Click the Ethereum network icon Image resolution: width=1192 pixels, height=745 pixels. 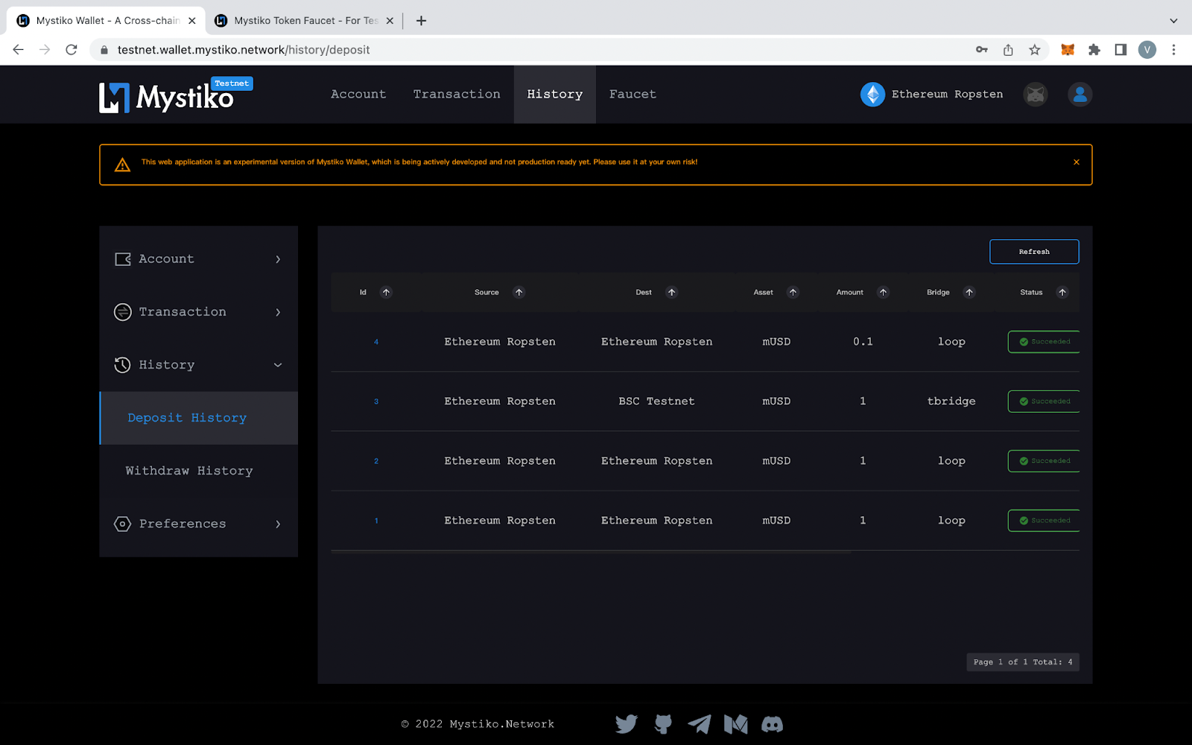click(x=872, y=95)
